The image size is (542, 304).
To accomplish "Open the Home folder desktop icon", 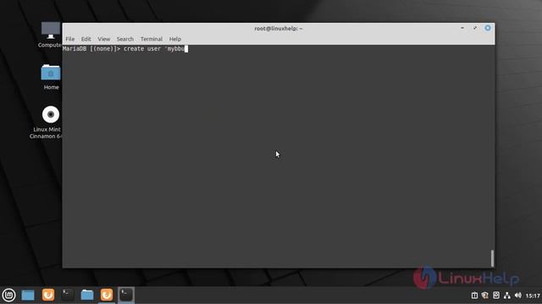I will 51,77.
